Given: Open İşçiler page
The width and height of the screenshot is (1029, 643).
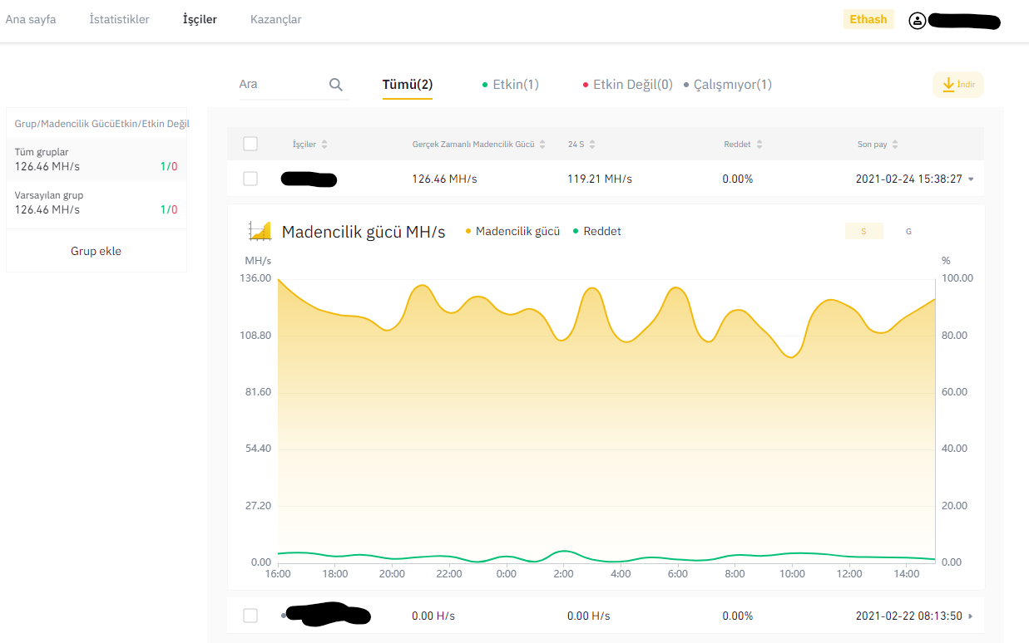Looking at the screenshot, I should [x=200, y=19].
